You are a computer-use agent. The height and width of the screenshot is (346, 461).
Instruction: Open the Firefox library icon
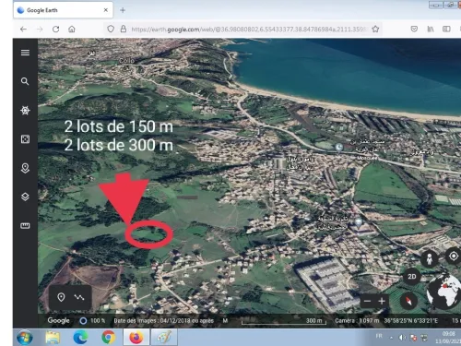(x=431, y=29)
